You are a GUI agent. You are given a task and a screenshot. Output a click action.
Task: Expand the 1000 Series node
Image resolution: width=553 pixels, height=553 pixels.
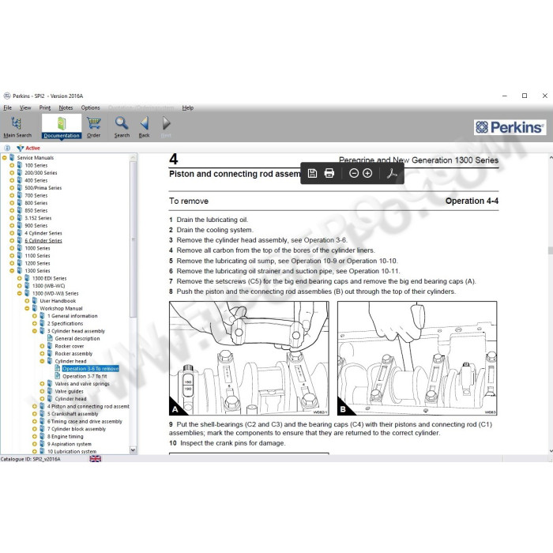[x=12, y=248]
